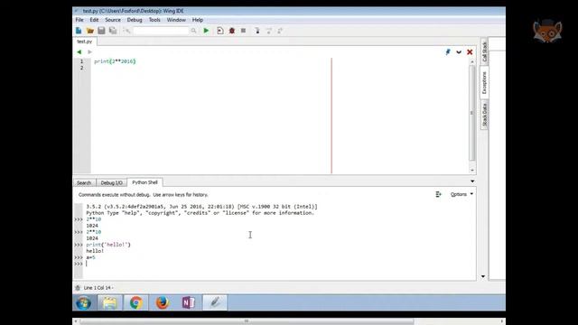578x325 pixels.
Task: Open the Tools menu
Action: click(154, 20)
